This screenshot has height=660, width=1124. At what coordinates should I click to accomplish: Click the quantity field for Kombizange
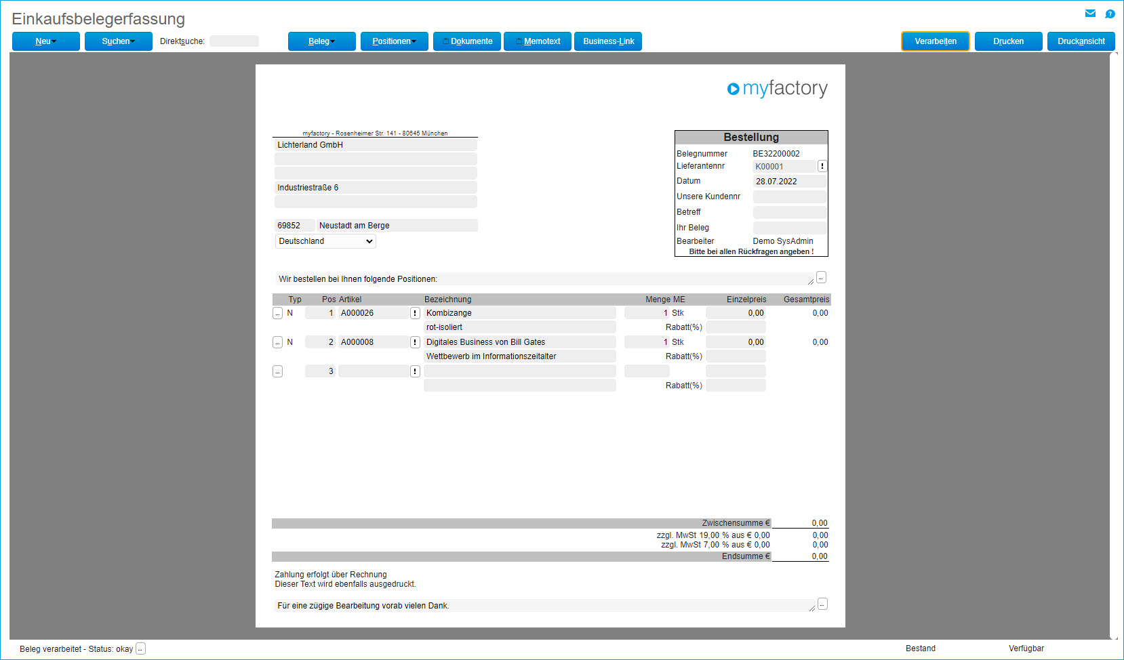tap(647, 313)
